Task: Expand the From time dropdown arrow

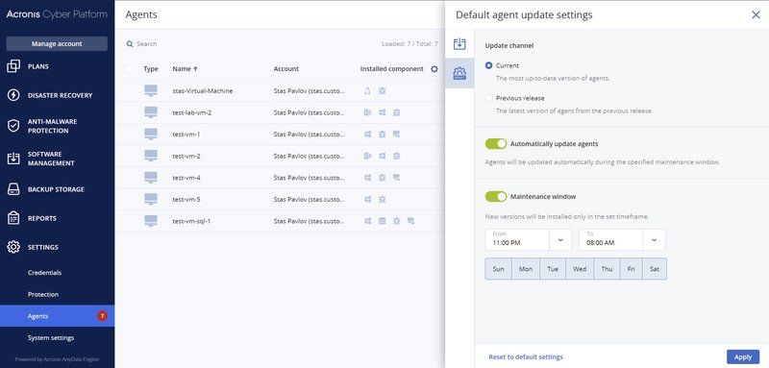Action: point(560,240)
